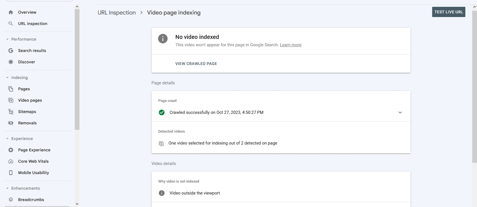
Task: Click the URL inspection magnifier icon
Action: click(x=11, y=24)
